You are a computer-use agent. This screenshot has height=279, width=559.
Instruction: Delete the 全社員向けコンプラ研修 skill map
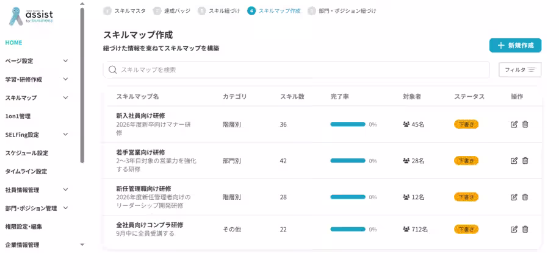525,229
